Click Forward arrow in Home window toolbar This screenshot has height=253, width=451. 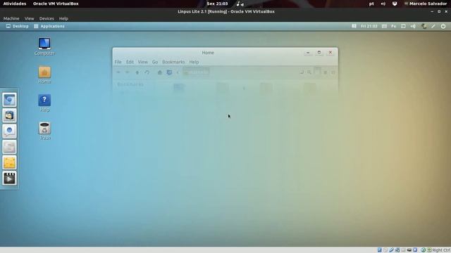(128, 72)
